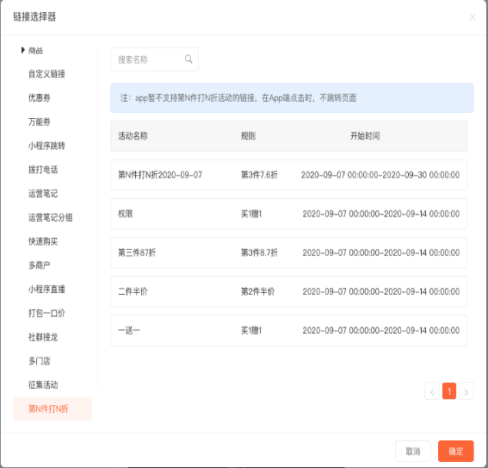Click the search magnifier icon
This screenshot has width=488, height=468.
tap(188, 59)
